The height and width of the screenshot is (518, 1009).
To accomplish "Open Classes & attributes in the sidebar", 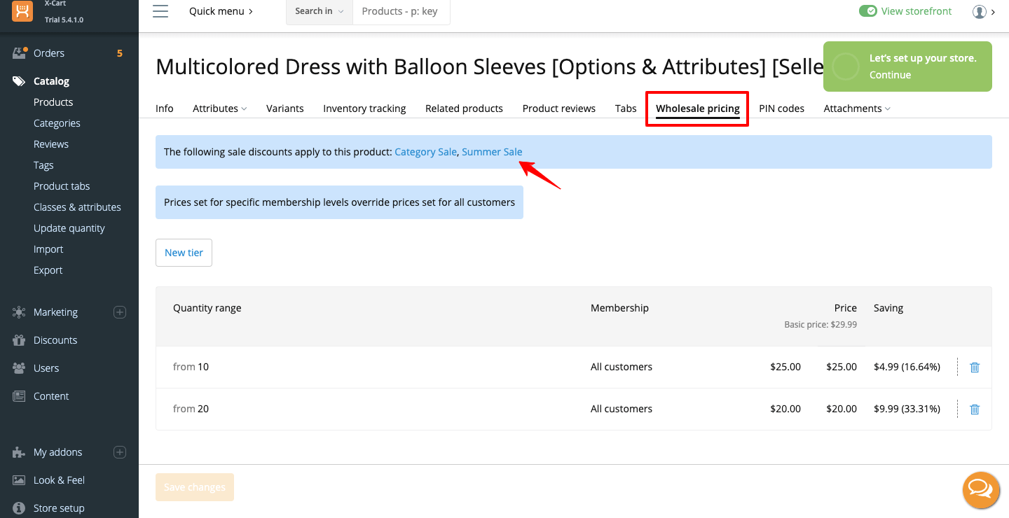I will point(77,207).
